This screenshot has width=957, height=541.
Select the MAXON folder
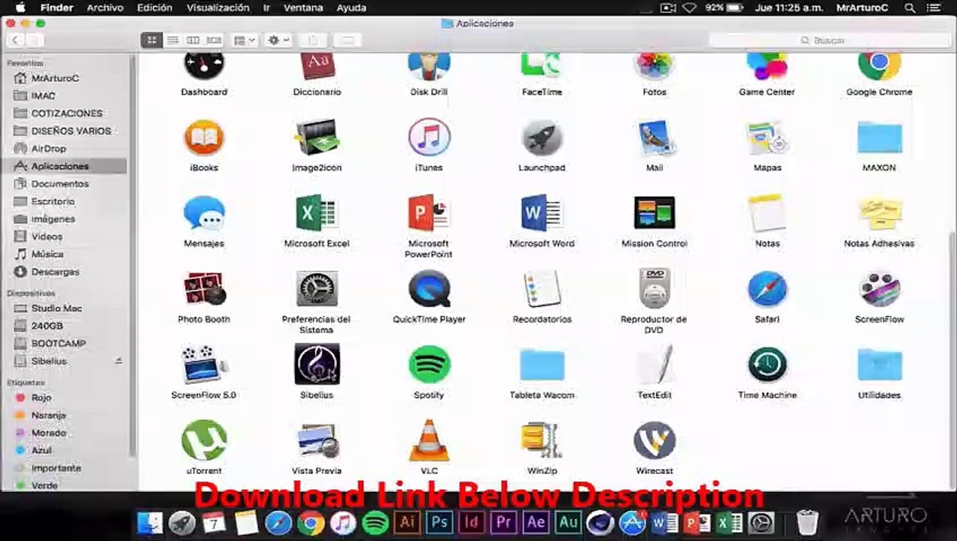point(879,138)
